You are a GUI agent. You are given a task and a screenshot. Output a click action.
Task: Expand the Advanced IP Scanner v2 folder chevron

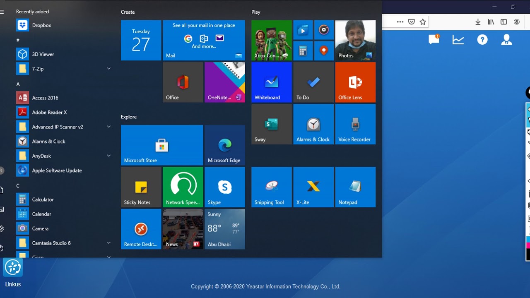tap(108, 127)
